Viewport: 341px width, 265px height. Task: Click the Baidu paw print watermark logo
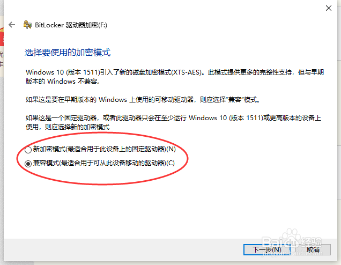coord(292,237)
